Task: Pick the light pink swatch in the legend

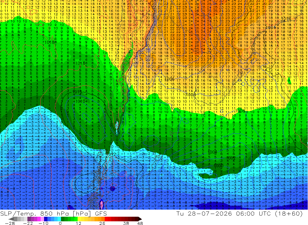Action: [x=43, y=219]
